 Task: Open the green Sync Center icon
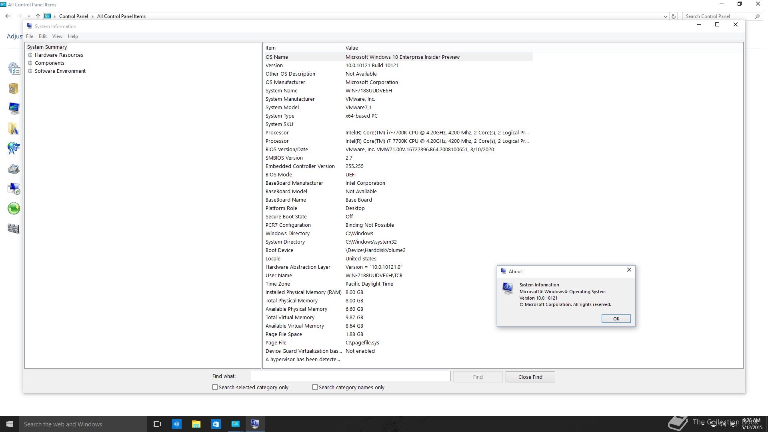14,208
